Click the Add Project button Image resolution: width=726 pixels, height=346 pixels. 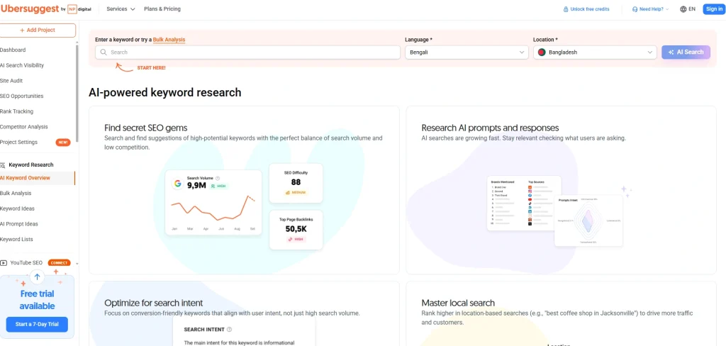38,30
